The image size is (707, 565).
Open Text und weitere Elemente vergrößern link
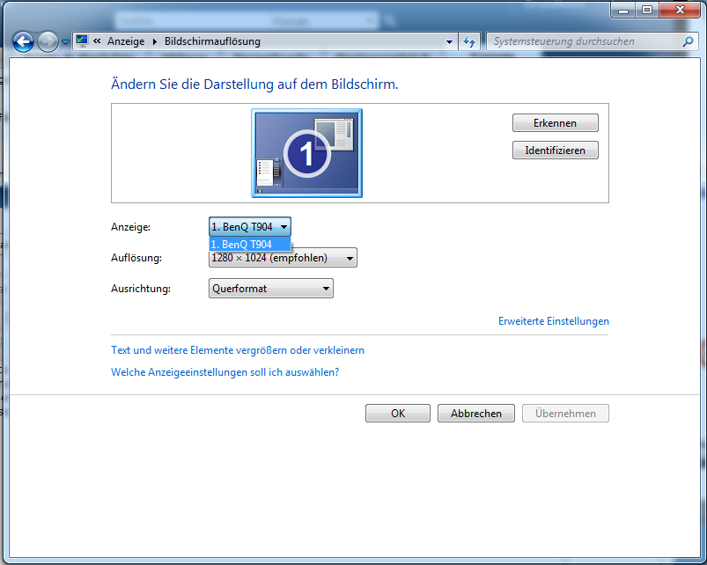click(238, 350)
